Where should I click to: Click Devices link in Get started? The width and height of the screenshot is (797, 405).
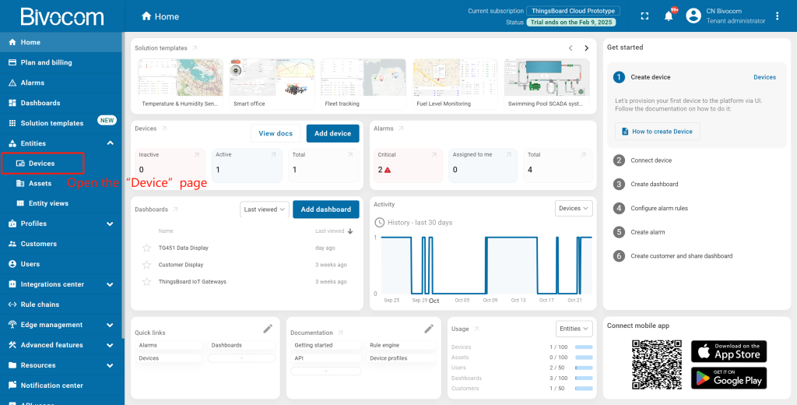[x=764, y=77]
